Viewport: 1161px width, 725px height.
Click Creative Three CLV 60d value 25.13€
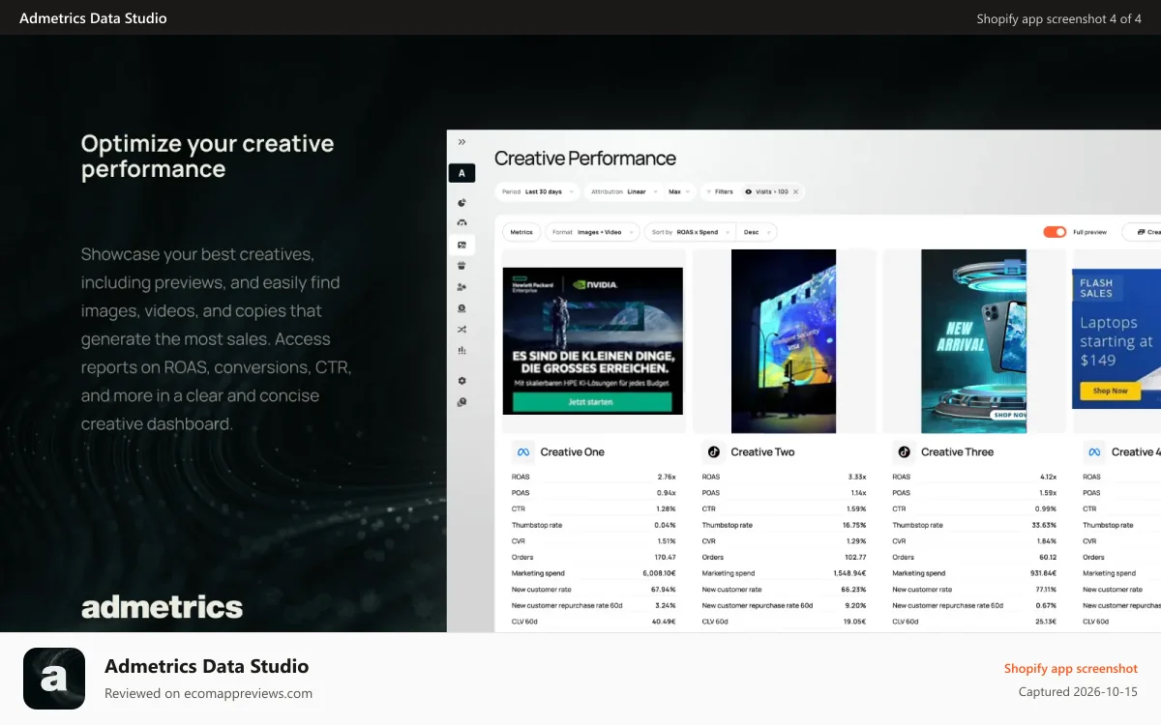point(1044,622)
